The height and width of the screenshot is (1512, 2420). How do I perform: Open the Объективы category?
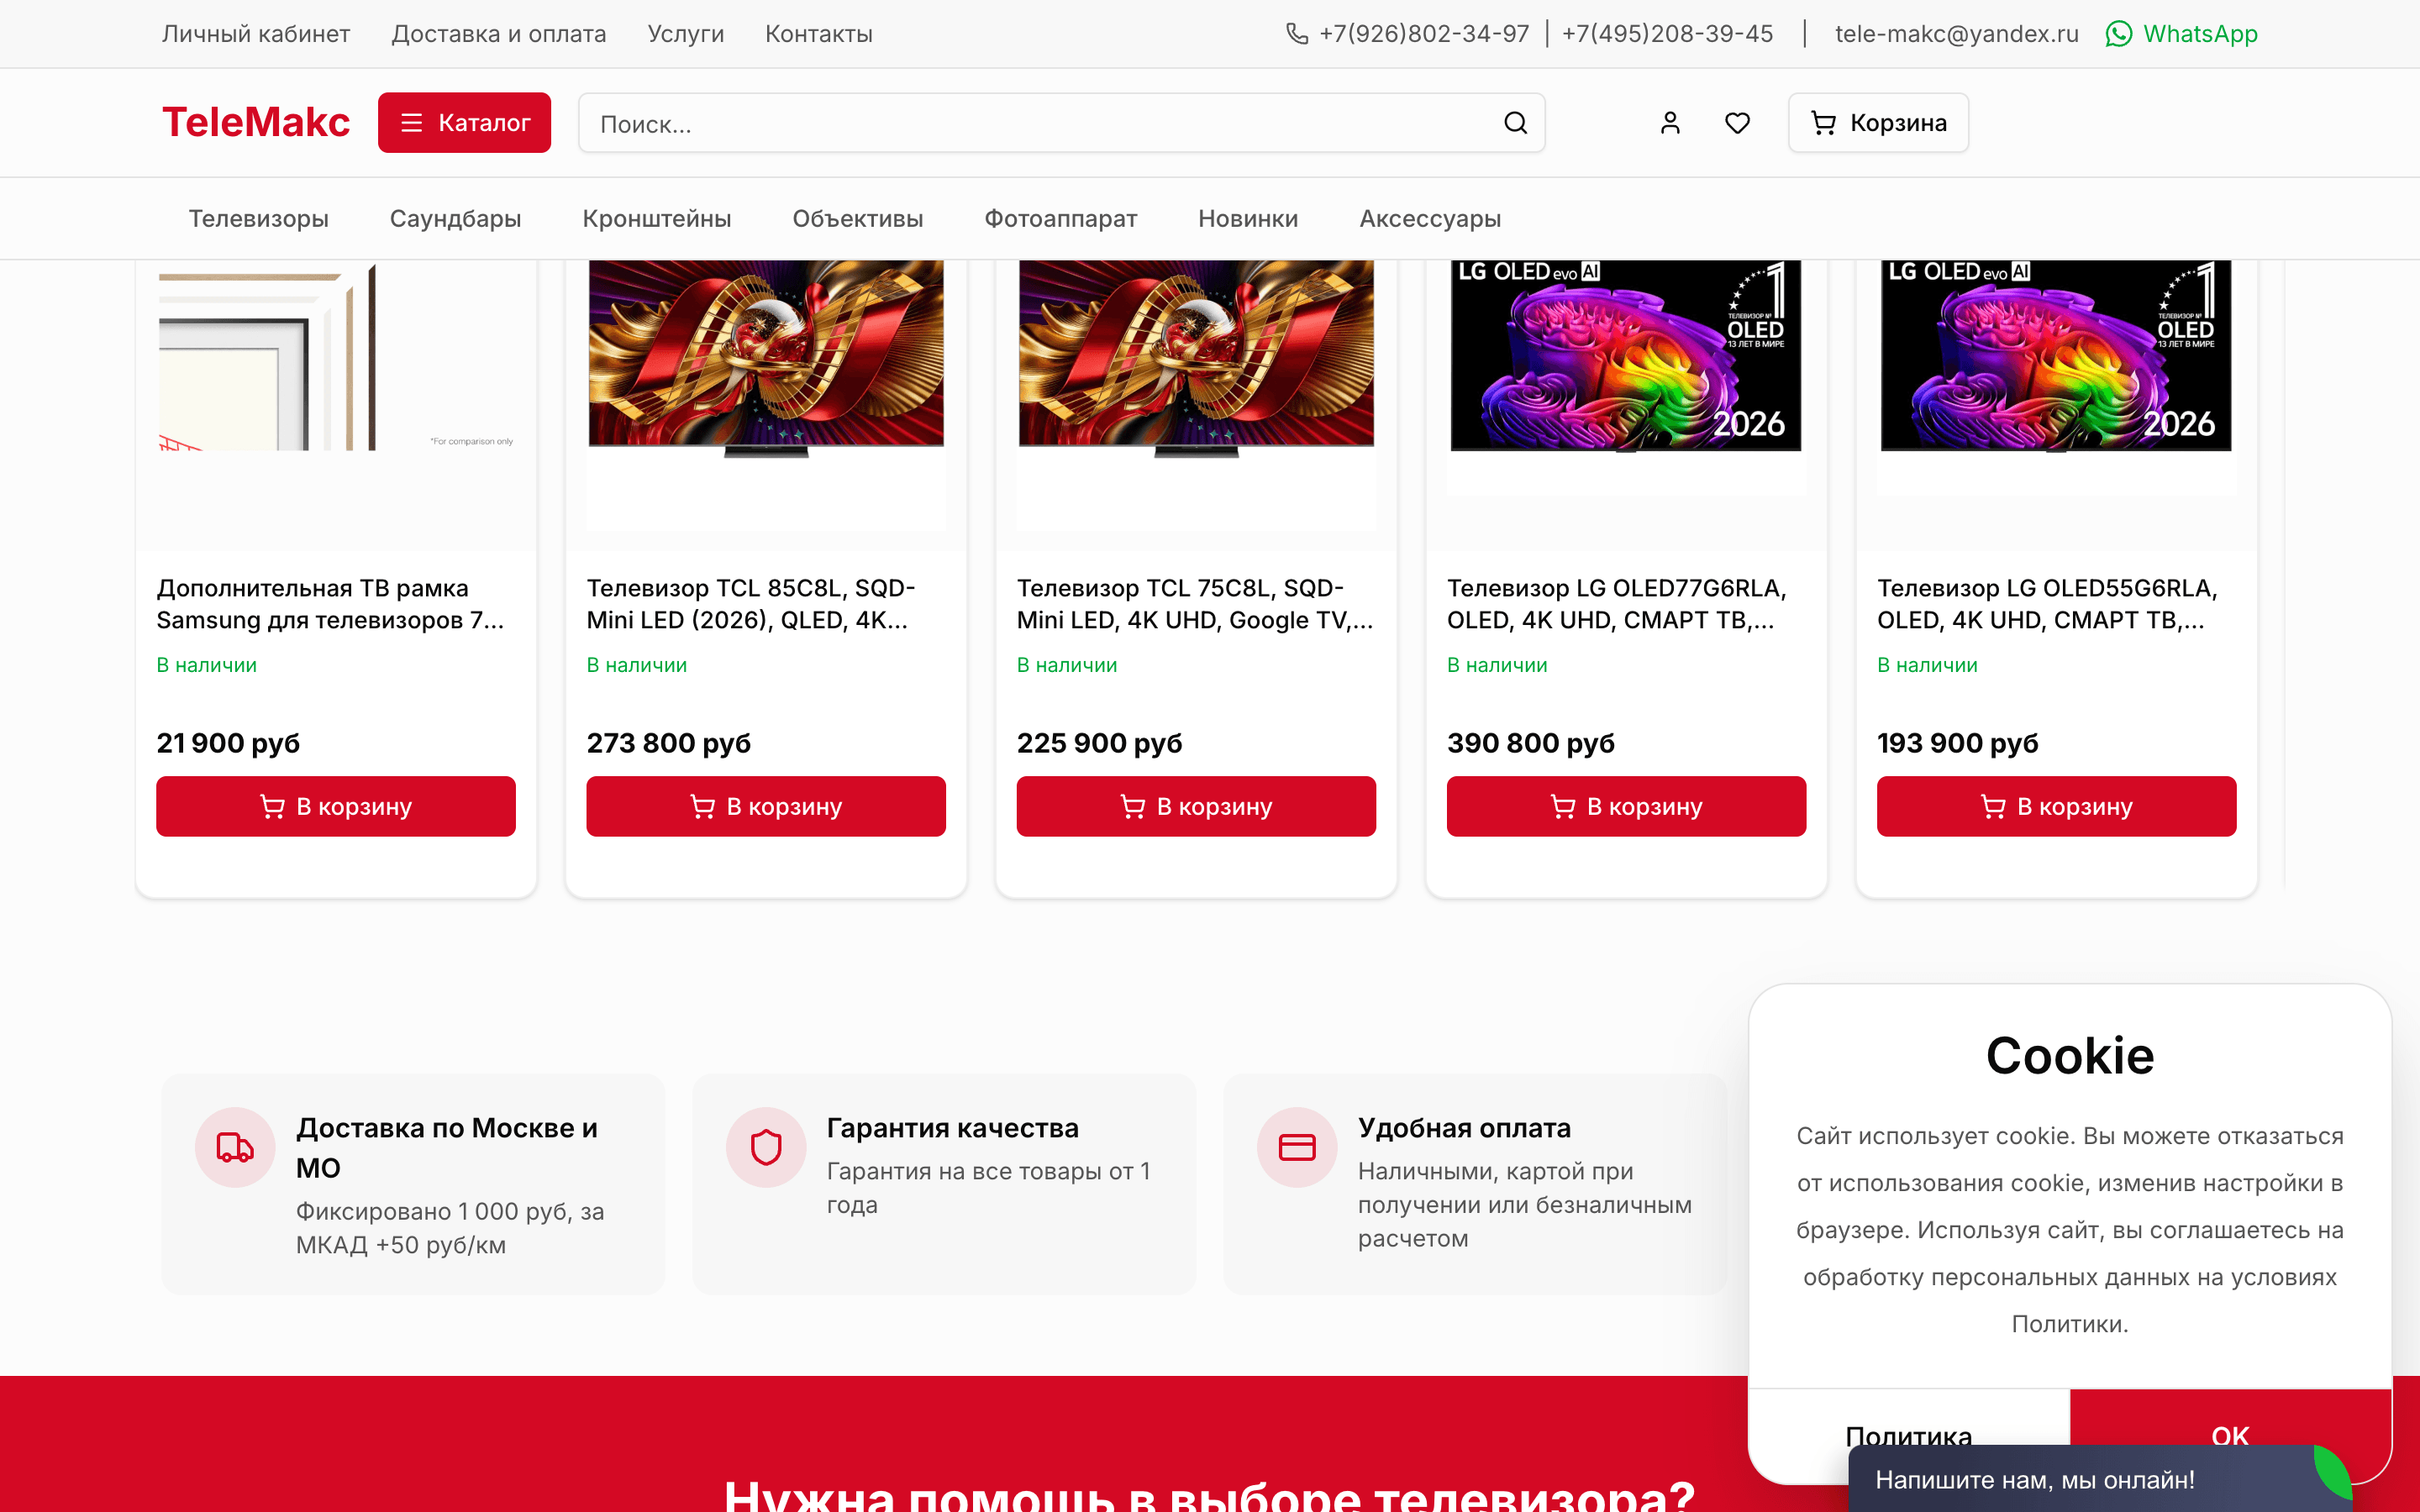(x=857, y=219)
